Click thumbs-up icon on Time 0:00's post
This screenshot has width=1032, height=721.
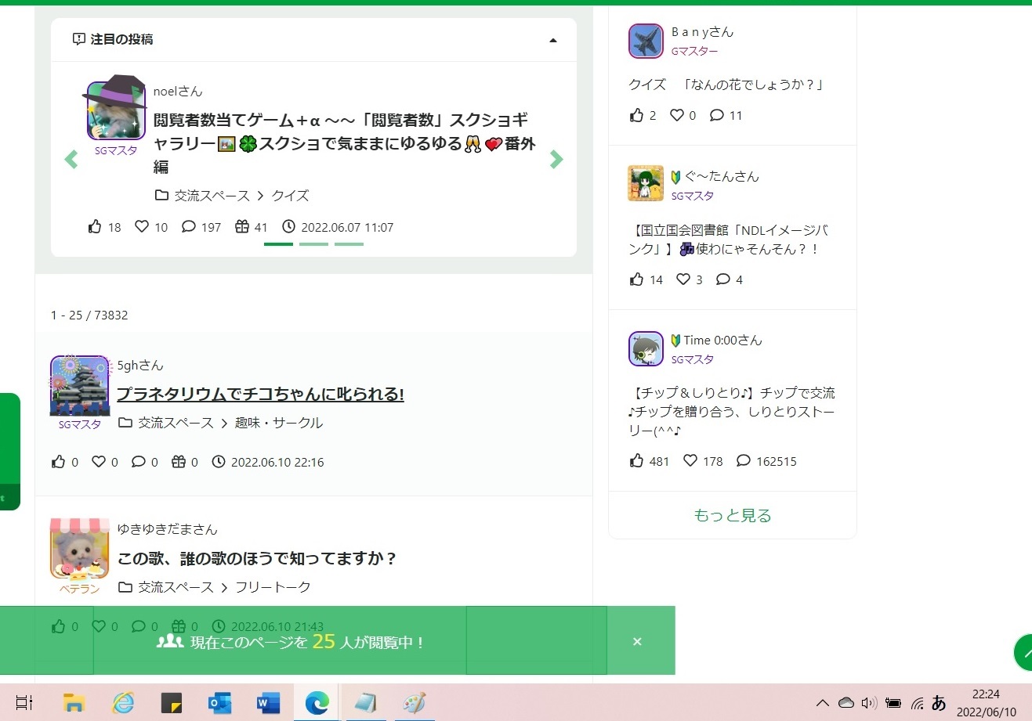636,461
